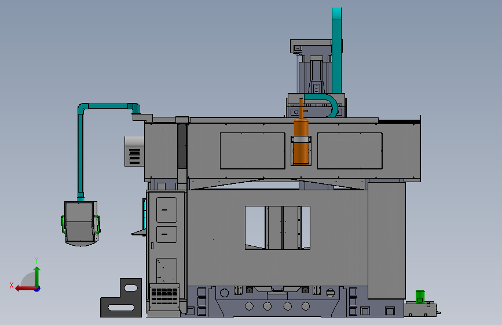This screenshot has width=502, height=325.
Task: Select the upper cabinet door panel
Action: point(167,210)
